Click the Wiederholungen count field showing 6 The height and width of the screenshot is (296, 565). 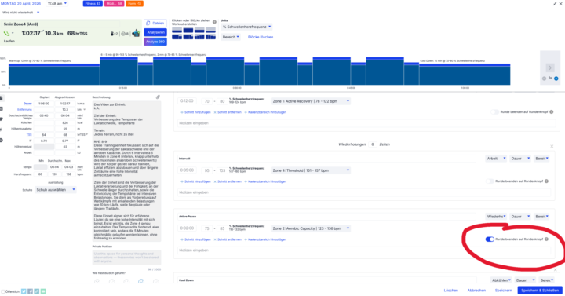pyautogui.click(x=373, y=144)
